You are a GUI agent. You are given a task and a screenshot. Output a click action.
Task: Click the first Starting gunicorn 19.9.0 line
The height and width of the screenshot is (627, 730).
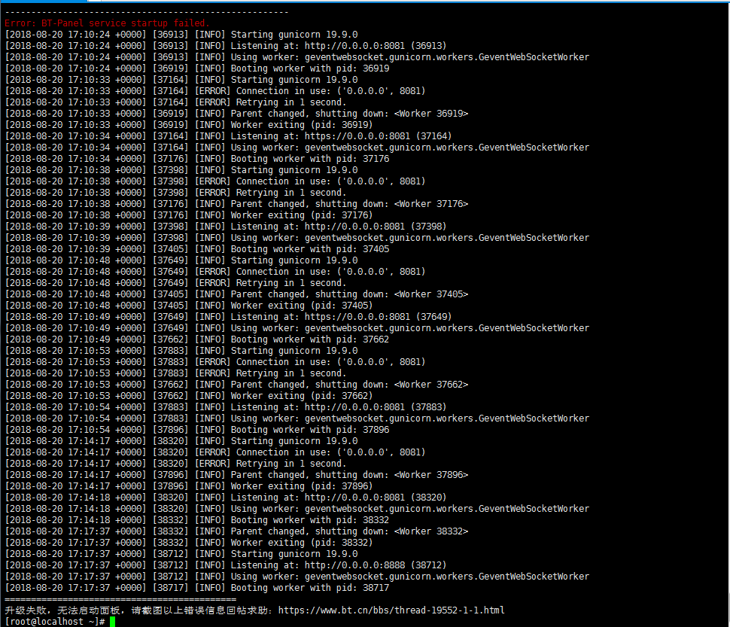(x=181, y=35)
